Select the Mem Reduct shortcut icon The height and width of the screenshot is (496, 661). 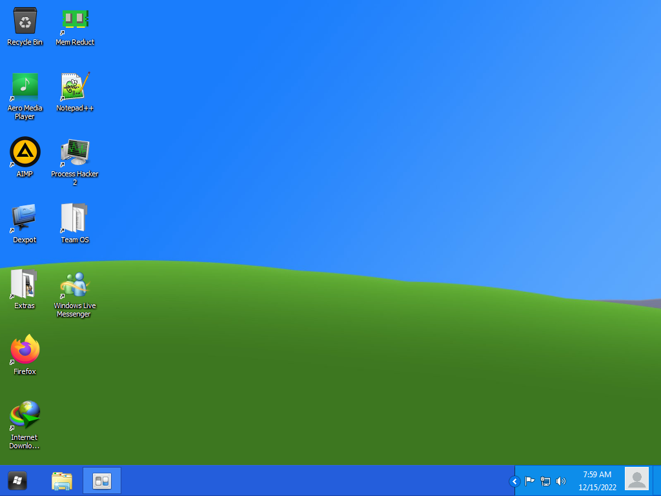75,26
